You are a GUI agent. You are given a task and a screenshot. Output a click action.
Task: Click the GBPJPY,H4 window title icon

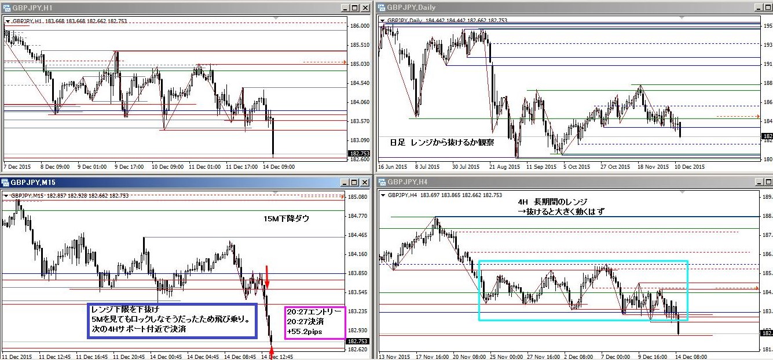[x=382, y=183]
